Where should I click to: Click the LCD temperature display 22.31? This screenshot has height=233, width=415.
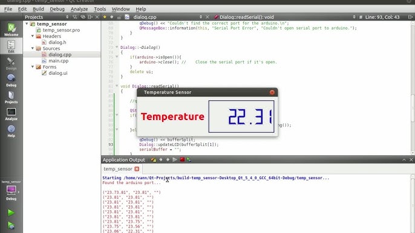(x=241, y=116)
